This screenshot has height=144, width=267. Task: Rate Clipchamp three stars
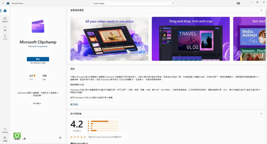pyautogui.click(x=78, y=137)
